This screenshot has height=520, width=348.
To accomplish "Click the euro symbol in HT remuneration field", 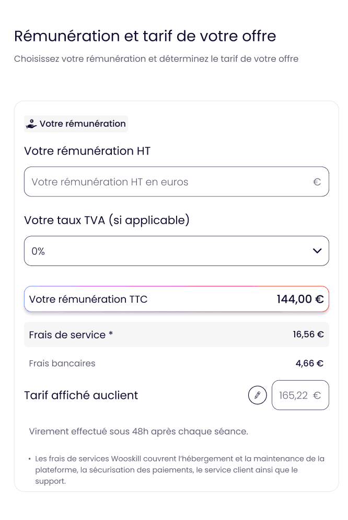I will pyautogui.click(x=317, y=182).
